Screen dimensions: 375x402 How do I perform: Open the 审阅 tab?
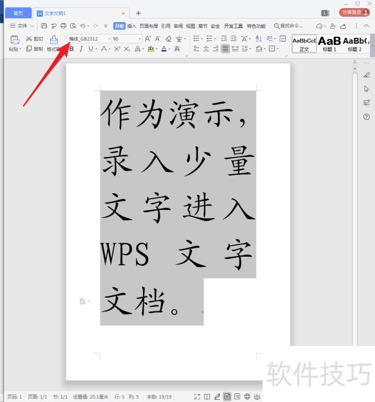(x=178, y=26)
